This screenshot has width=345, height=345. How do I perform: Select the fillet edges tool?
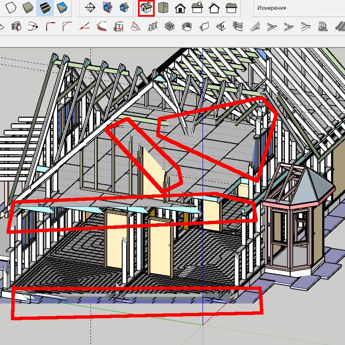pos(50,27)
